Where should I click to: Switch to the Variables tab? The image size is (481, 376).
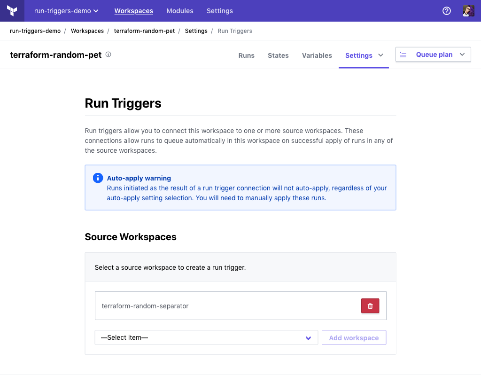tap(317, 55)
